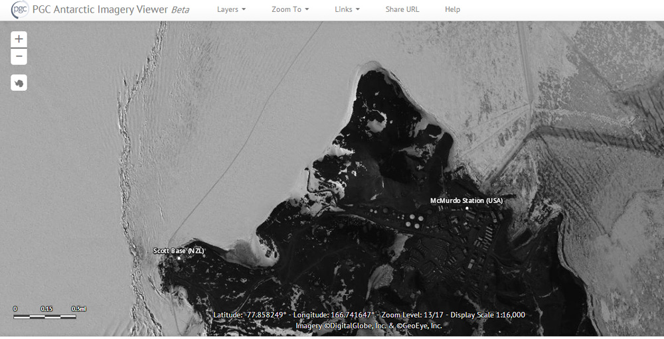Click the map scale bar
664x339 pixels.
point(45,316)
